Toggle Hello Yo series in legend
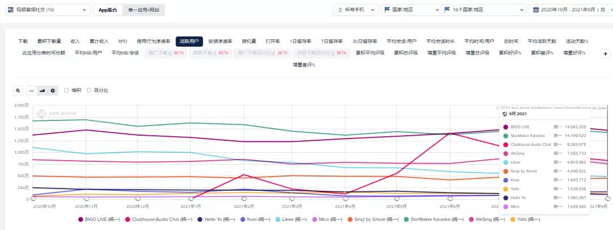This screenshot has width=613, height=230. pos(216,219)
